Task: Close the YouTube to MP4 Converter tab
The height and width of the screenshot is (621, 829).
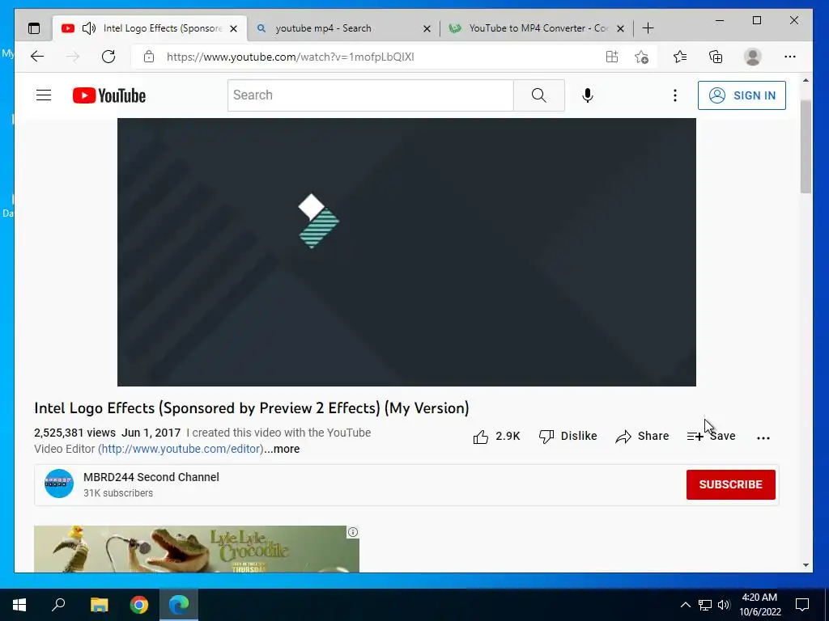Action: click(621, 29)
